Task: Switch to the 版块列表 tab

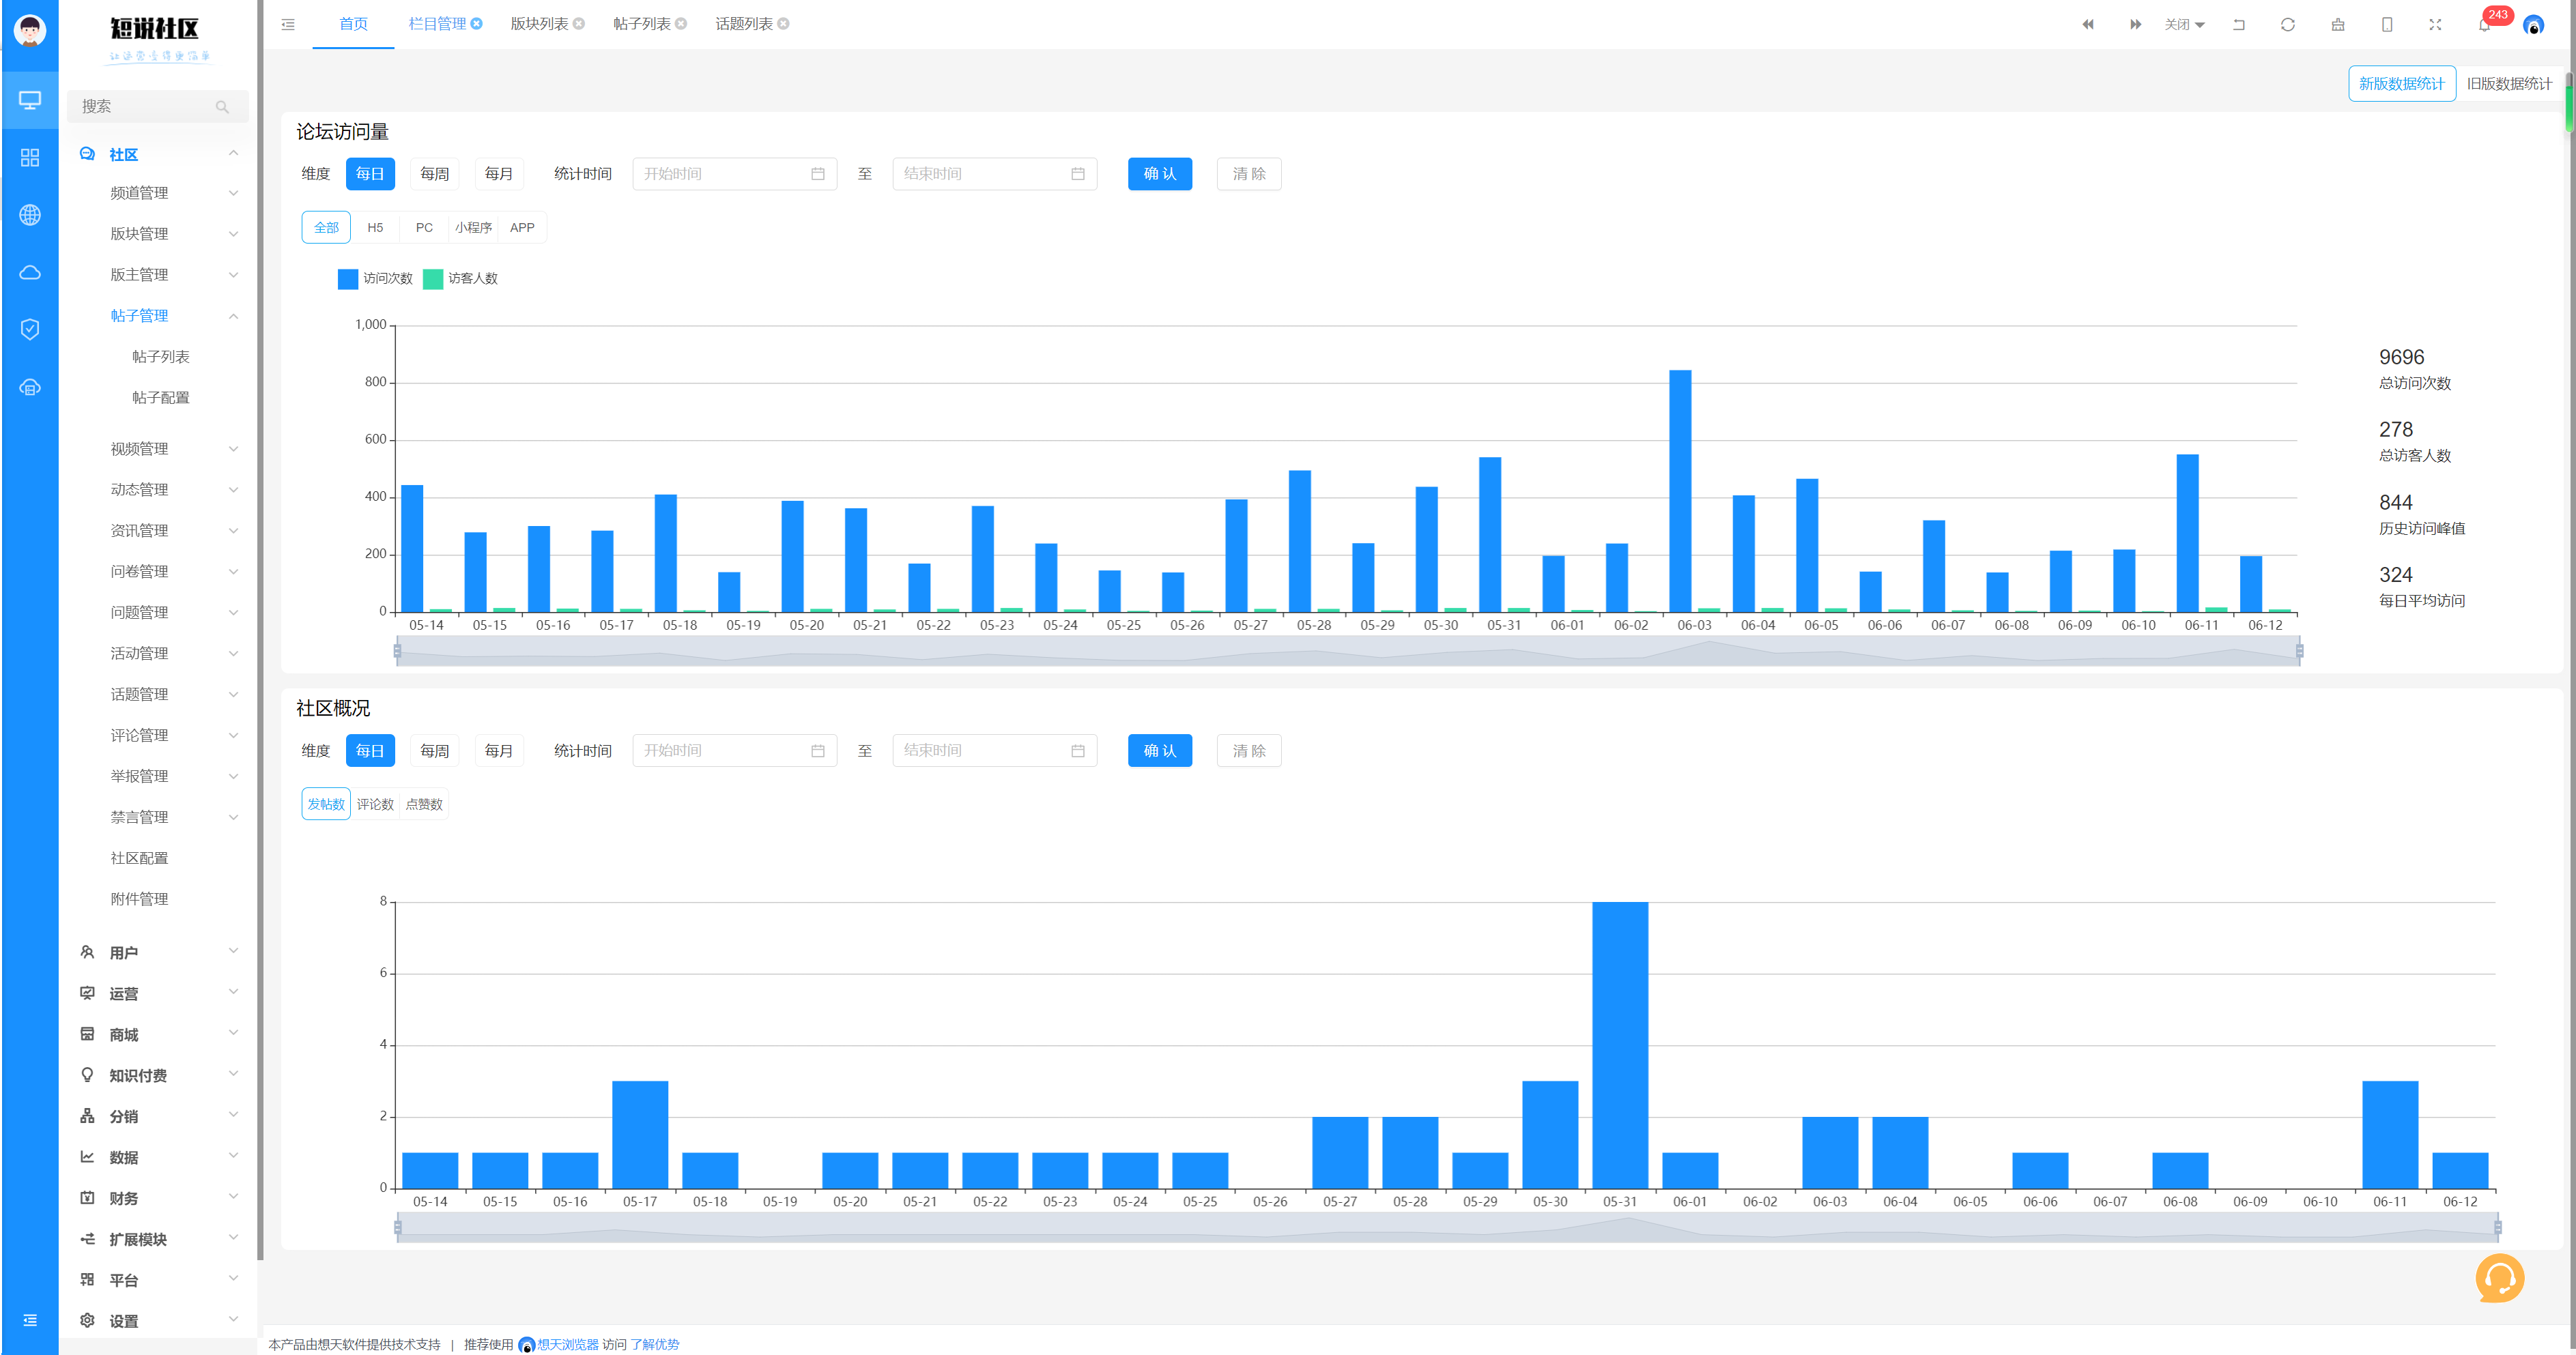Action: click(539, 24)
